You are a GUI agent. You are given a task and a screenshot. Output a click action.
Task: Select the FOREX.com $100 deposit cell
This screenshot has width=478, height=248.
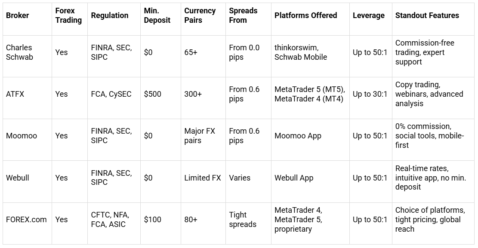(x=152, y=220)
